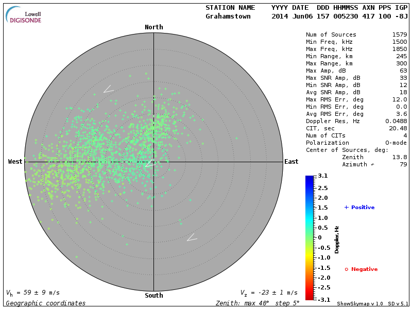This screenshot has width=412, height=309.
Task: Click the white arrow marker in the northwest sky
Action: pos(108,90)
